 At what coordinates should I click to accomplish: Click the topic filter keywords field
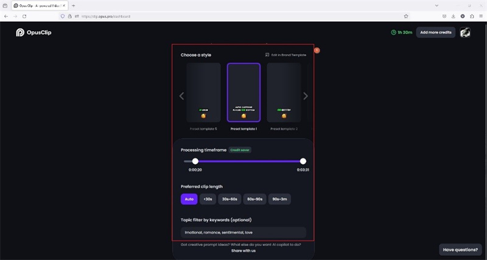[x=243, y=233]
